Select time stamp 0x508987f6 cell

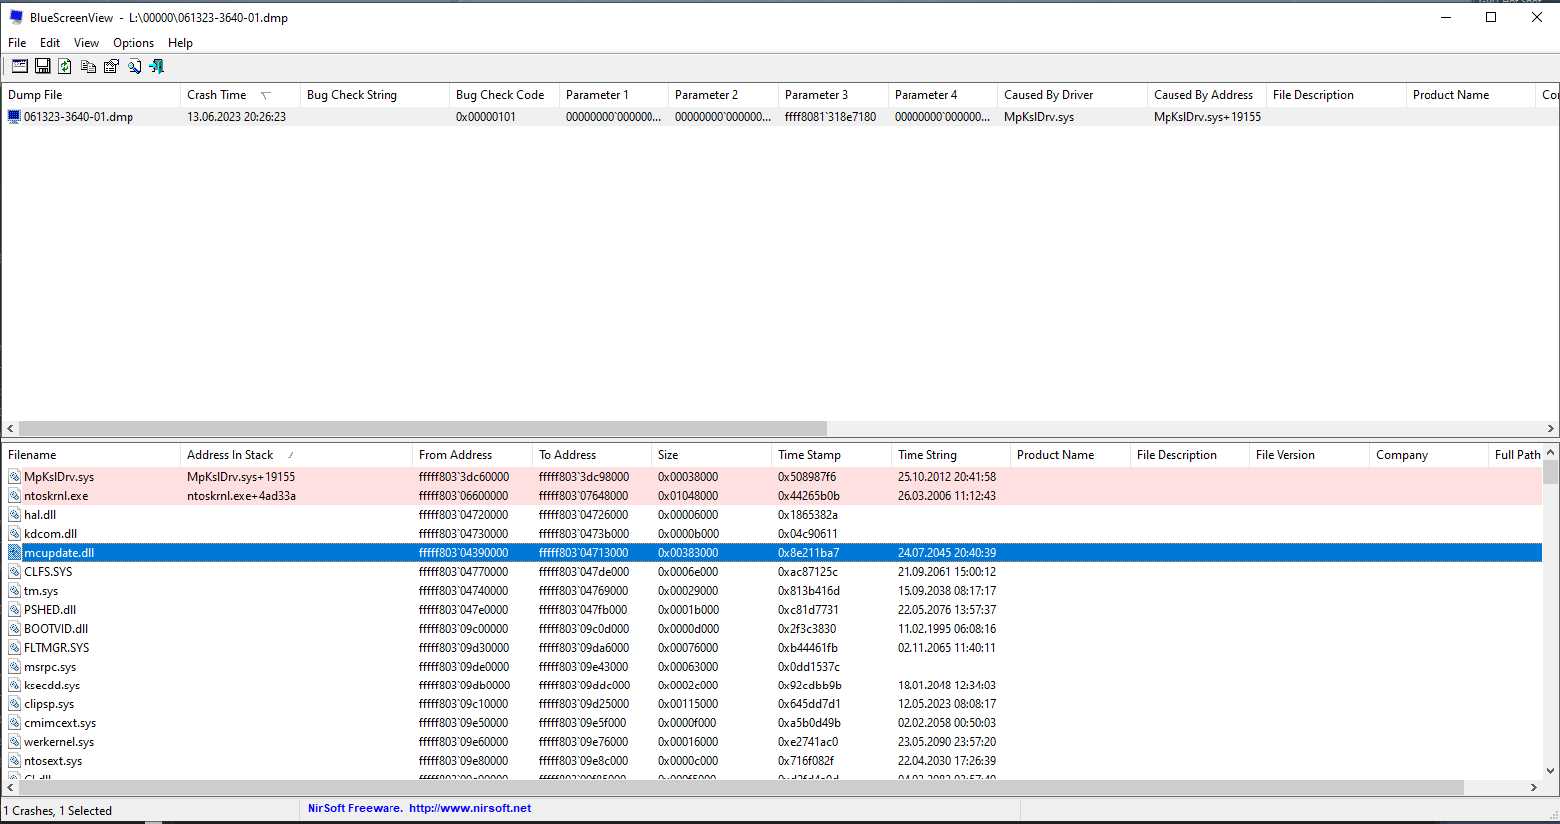(x=807, y=477)
